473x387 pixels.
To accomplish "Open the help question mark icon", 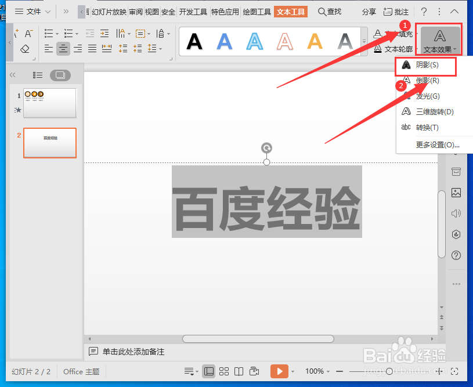I will pyautogui.click(x=424, y=12).
